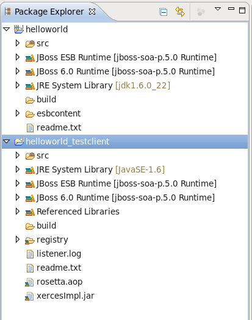Click the Package Explorer tab icon

8,12
